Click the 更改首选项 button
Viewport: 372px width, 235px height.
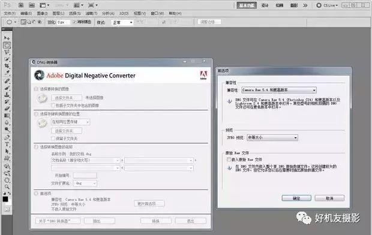149,203
